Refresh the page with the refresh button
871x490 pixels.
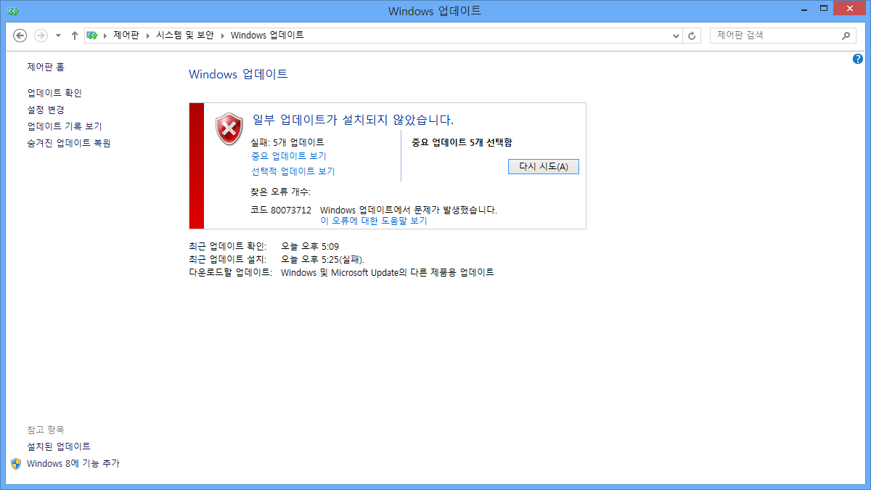click(x=692, y=36)
